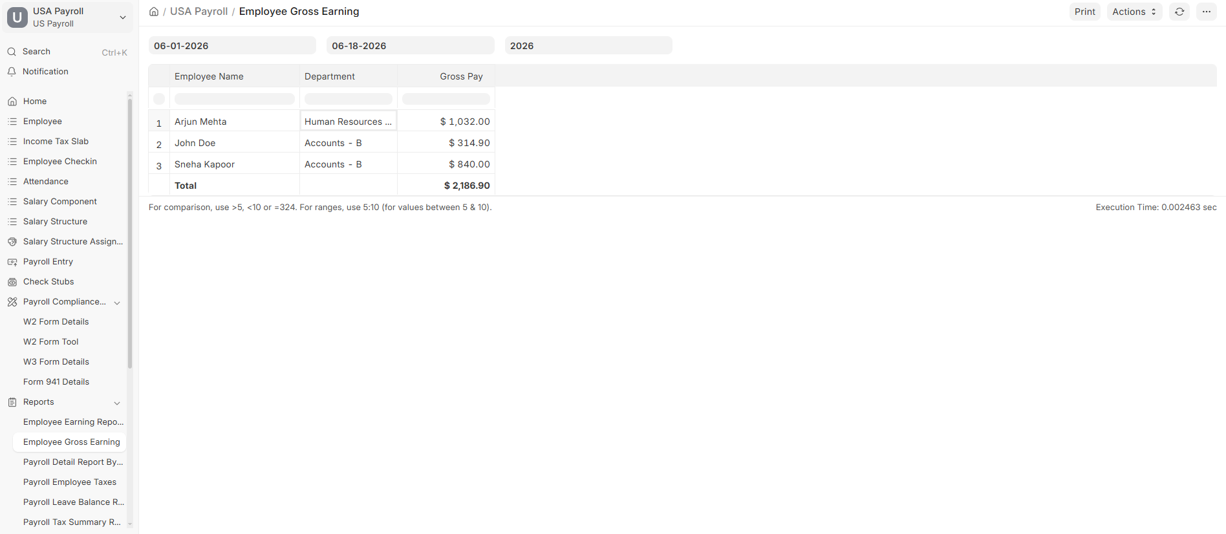This screenshot has height=534, width=1226.
Task: Click the Human Resources department cell
Action: tap(349, 122)
